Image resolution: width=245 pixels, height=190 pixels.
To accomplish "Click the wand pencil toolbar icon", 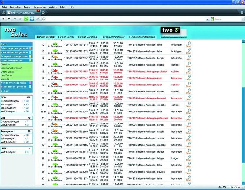I will click(38, 19).
